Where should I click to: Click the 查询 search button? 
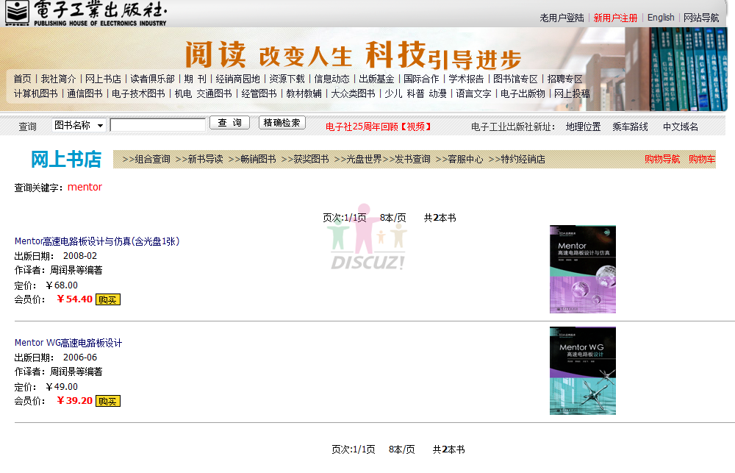[229, 123]
